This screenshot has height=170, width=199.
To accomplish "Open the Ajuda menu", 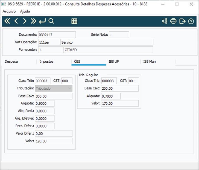I will [x=25, y=11].
